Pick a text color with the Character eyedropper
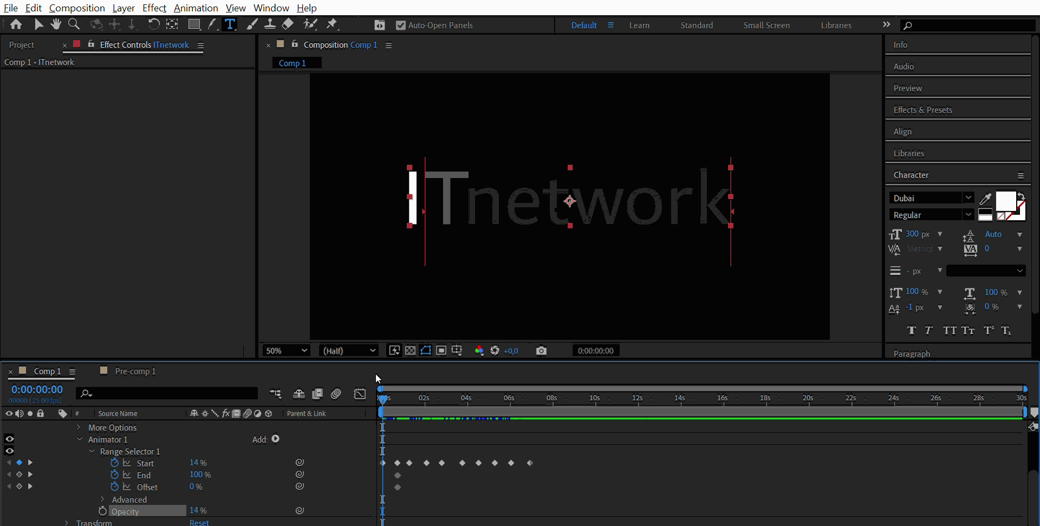 point(985,198)
